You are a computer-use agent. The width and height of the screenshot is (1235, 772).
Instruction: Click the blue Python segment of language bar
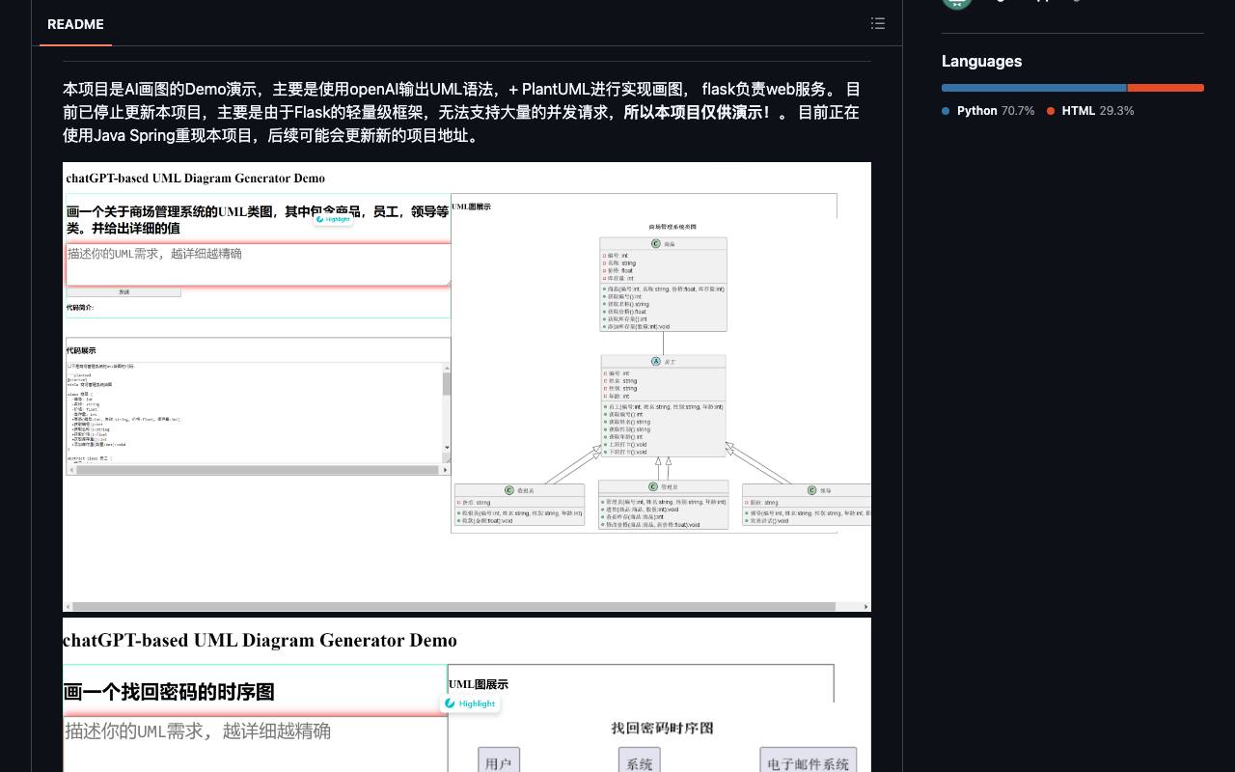pyautogui.click(x=1033, y=88)
